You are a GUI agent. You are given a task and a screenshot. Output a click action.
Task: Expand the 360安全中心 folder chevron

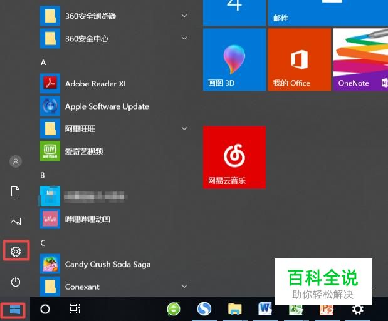(x=184, y=38)
